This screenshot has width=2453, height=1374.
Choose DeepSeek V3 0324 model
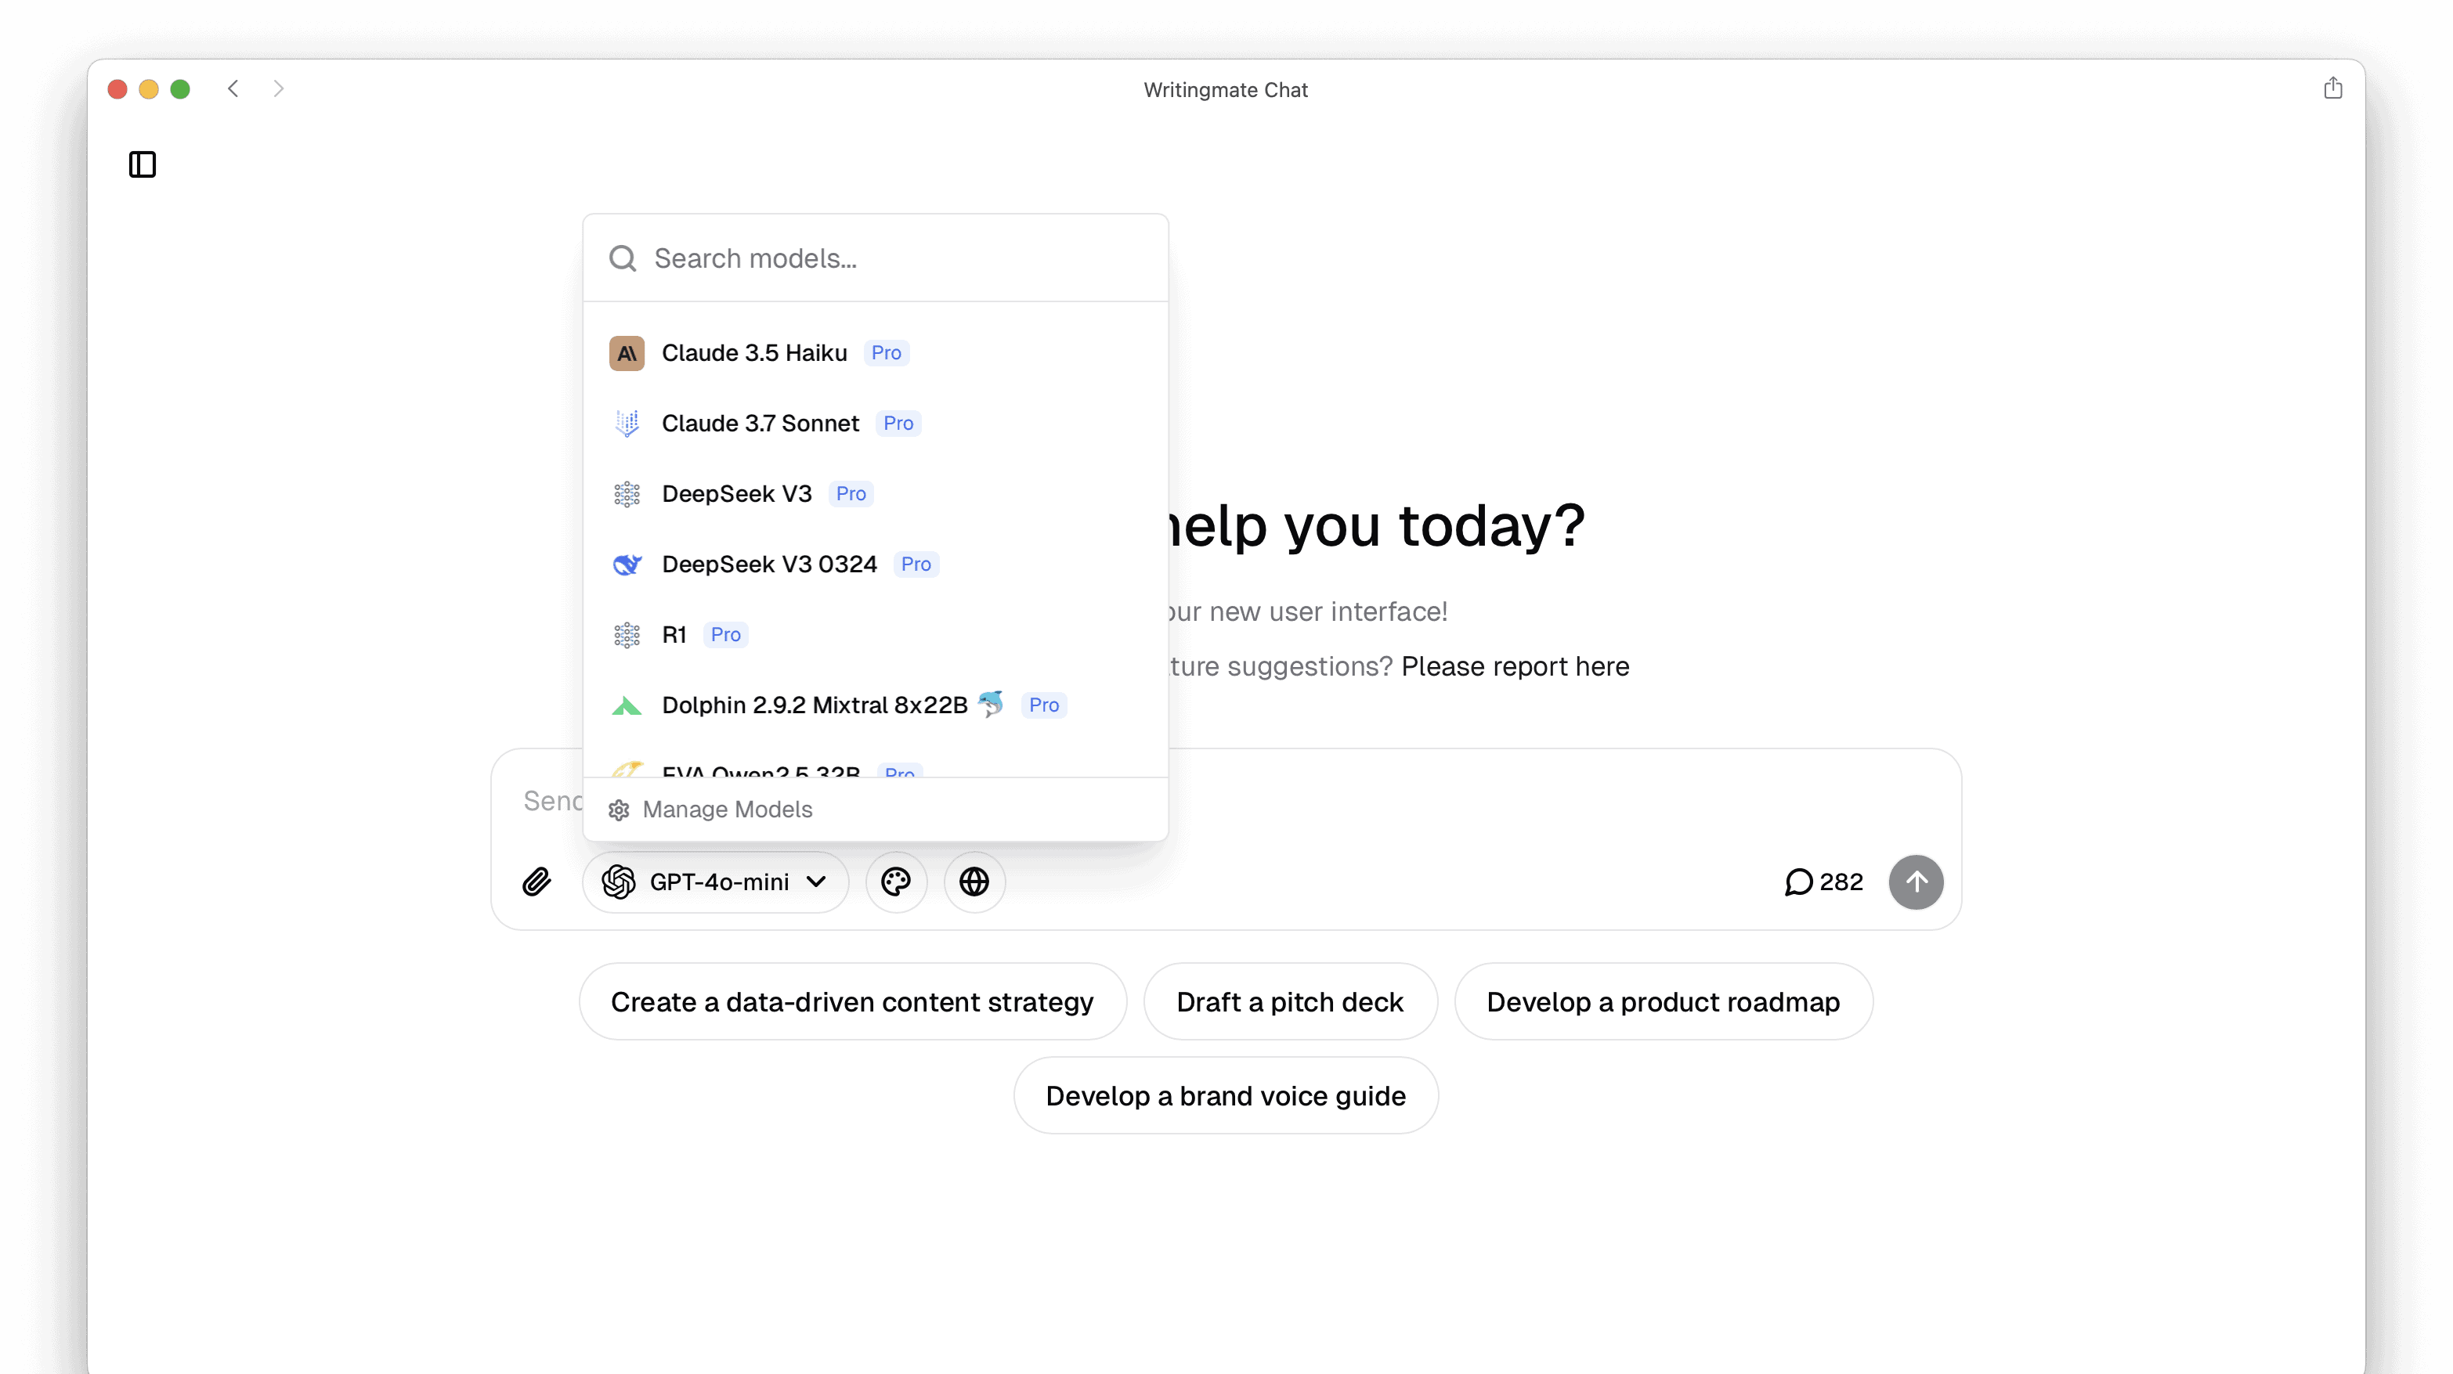(x=768, y=564)
